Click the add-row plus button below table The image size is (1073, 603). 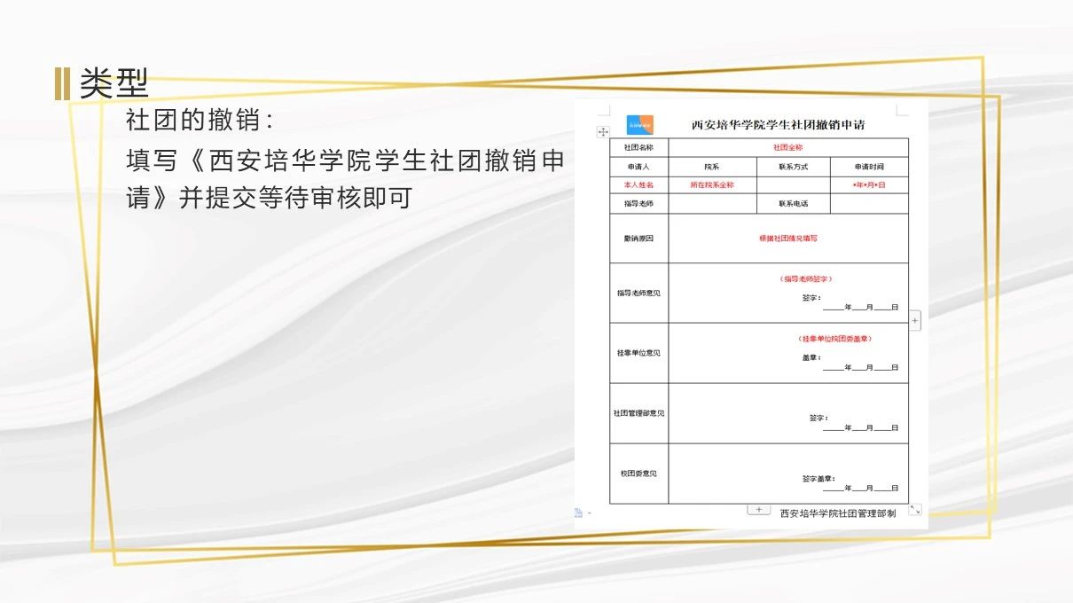pyautogui.click(x=758, y=510)
